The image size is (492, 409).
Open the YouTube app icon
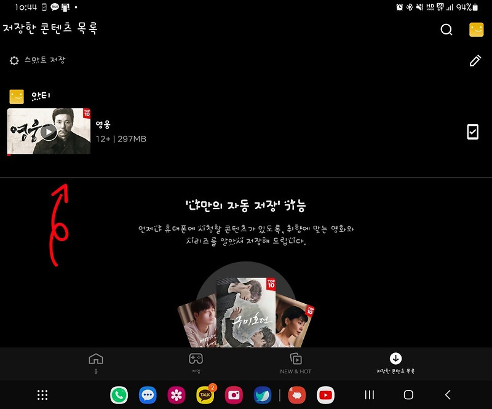325,395
